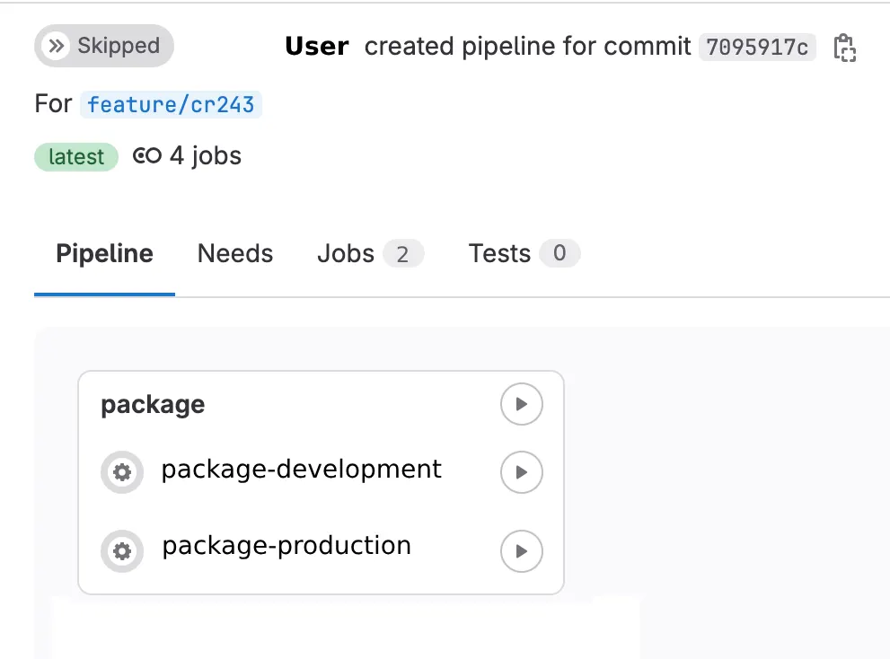The image size is (890, 659).
Task: Open commit 7095917c
Action: click(757, 48)
